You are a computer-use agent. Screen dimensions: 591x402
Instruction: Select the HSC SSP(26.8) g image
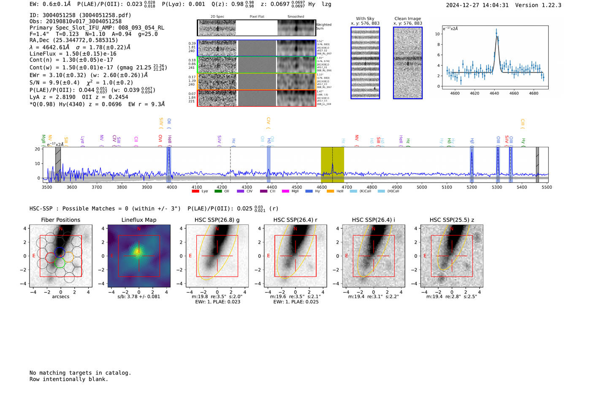tap(217, 256)
